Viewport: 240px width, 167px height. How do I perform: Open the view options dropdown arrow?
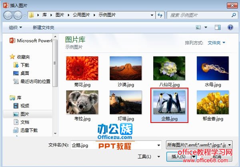pos(206,27)
